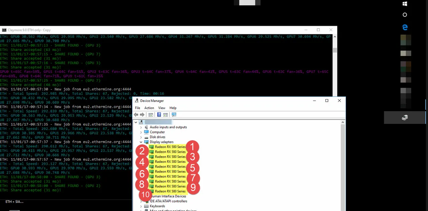Screen dimensions: 428x211
Task: Click the root computer node icon in the tree
Action: pyautogui.click(x=141, y=122)
